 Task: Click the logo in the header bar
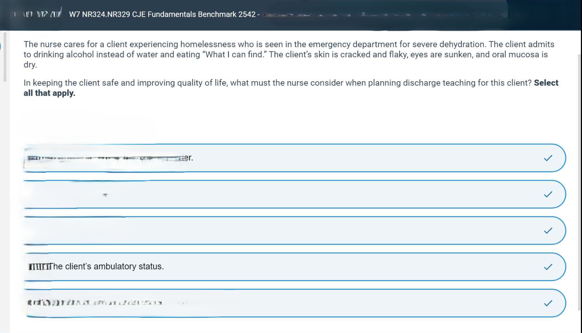[43, 14]
